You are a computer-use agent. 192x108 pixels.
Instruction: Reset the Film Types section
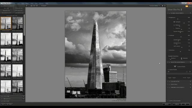pyautogui.click(x=190, y=84)
